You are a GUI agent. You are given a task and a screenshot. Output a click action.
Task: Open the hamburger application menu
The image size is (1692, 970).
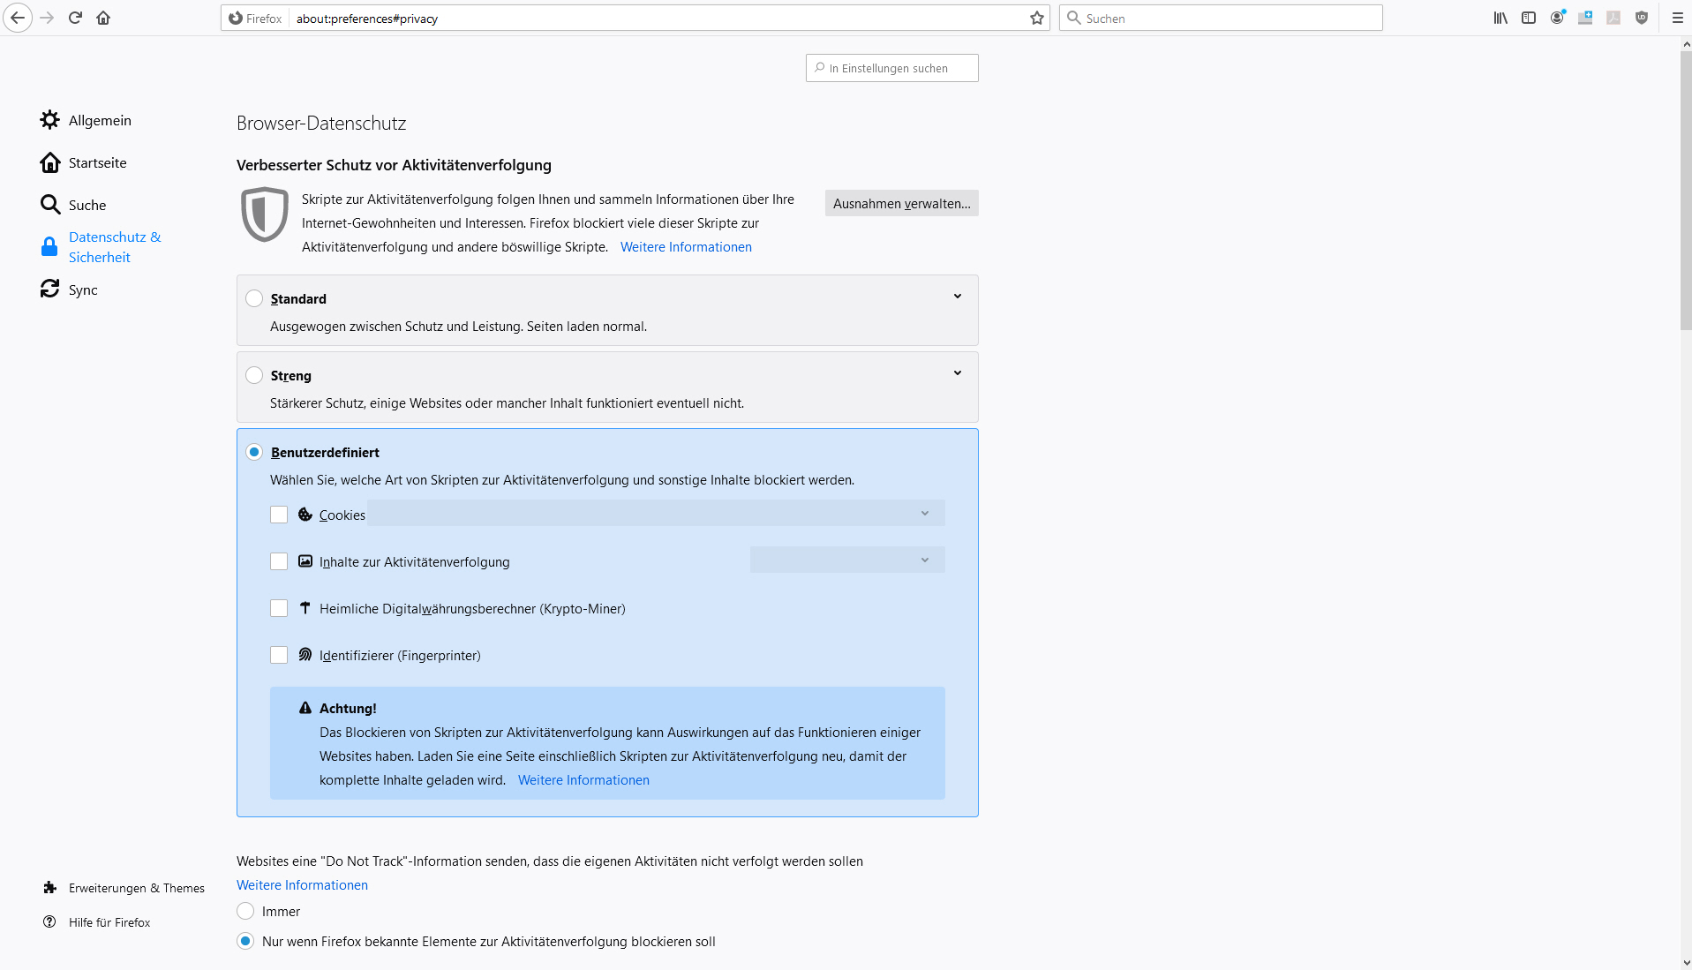point(1677,18)
